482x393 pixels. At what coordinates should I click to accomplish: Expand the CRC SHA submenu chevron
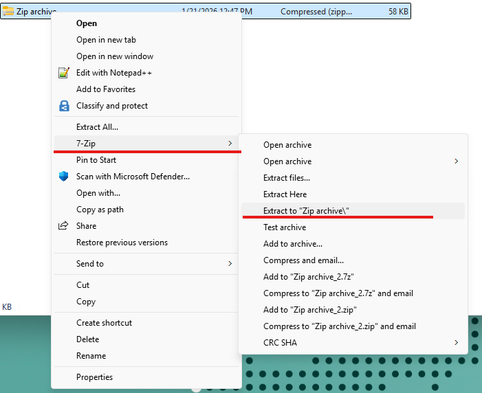[x=456, y=343]
